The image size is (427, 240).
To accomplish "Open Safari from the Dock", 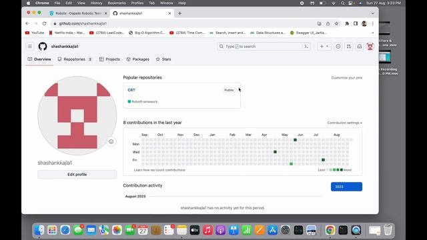I will click(65, 230).
